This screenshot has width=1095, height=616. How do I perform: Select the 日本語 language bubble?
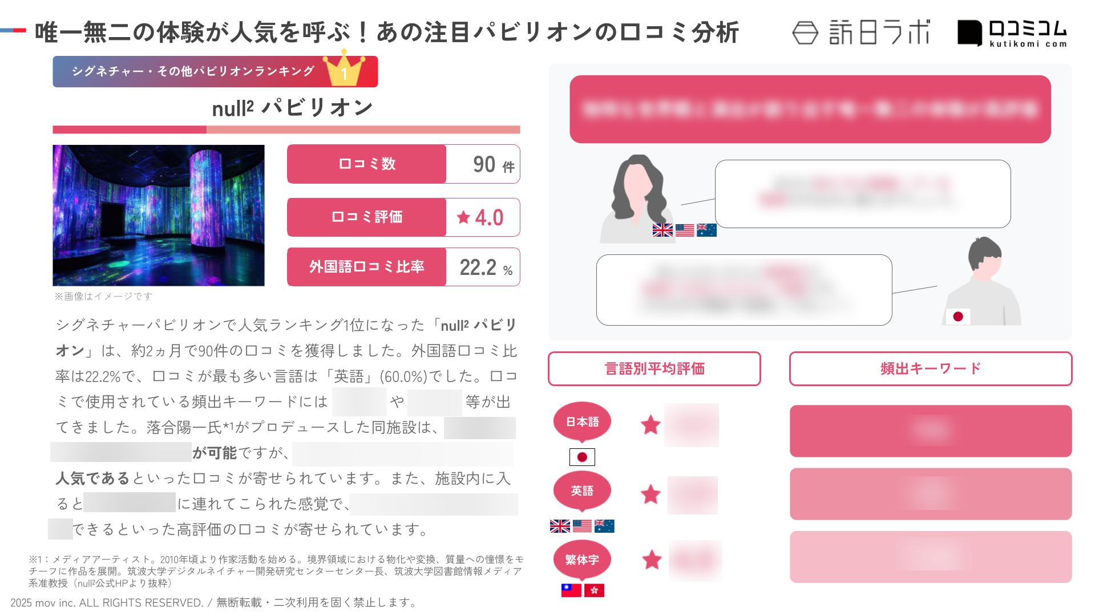tap(582, 423)
